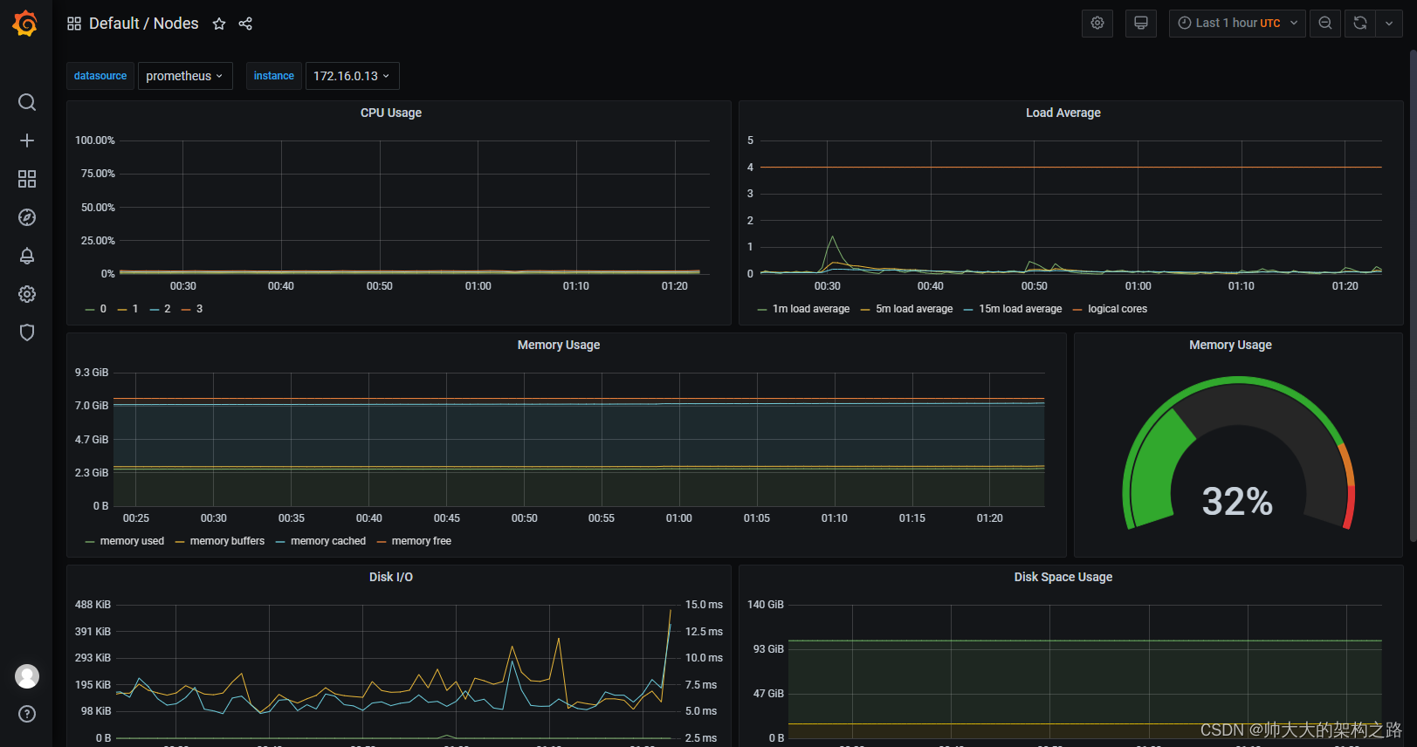Click the 32% gauge value

1237,501
